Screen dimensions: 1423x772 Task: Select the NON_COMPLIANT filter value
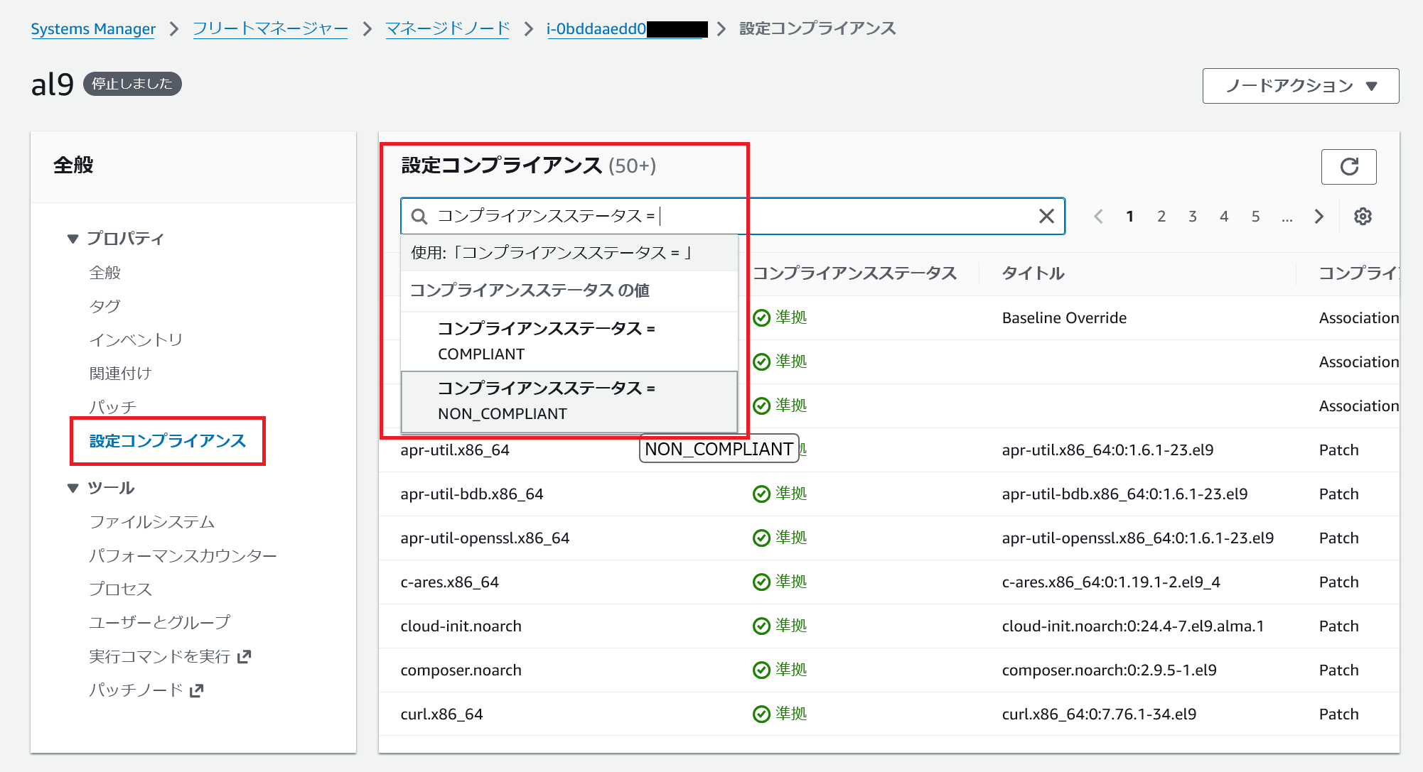[x=569, y=401]
